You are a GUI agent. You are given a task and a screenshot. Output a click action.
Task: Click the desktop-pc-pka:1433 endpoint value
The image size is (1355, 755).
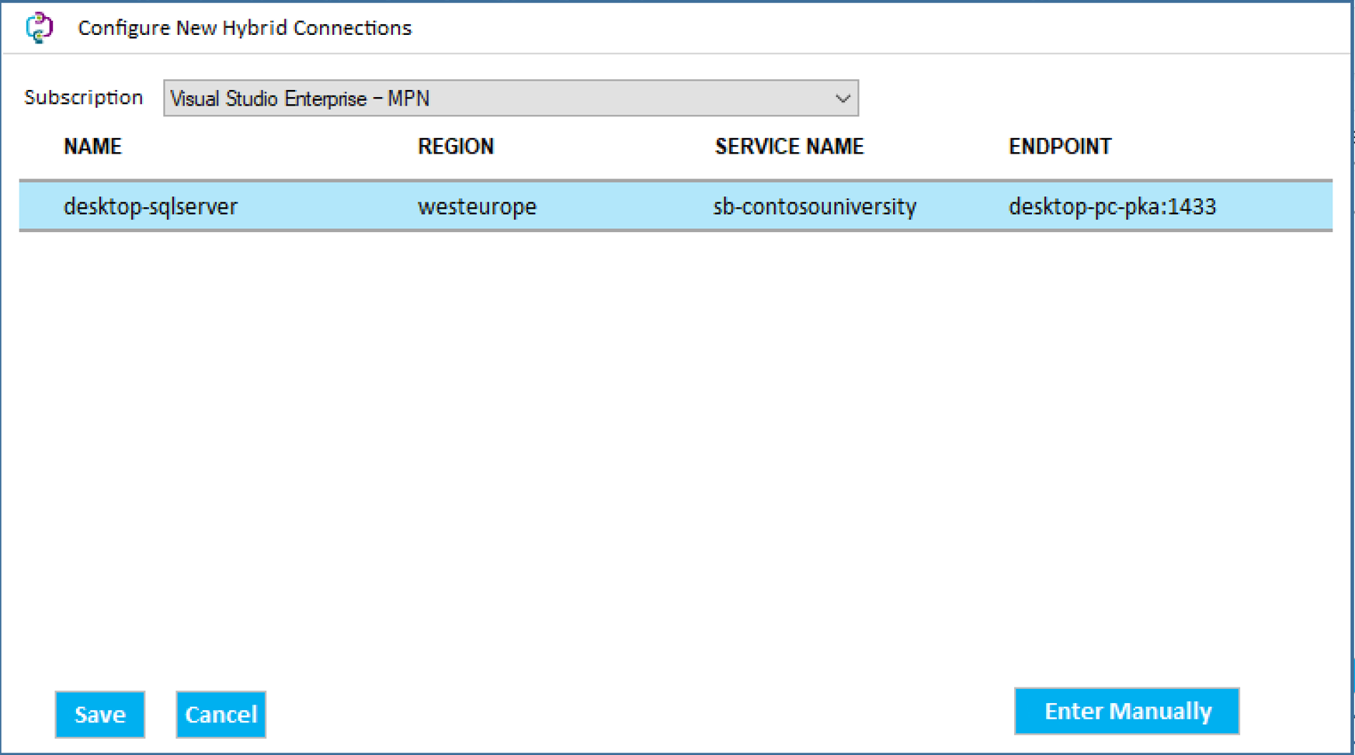[1113, 206]
